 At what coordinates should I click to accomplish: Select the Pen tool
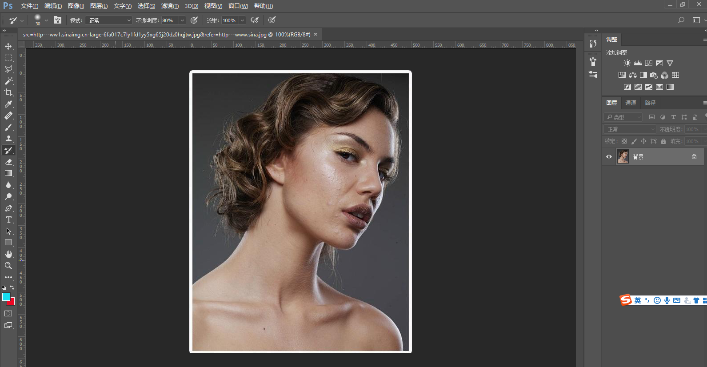tap(8, 208)
